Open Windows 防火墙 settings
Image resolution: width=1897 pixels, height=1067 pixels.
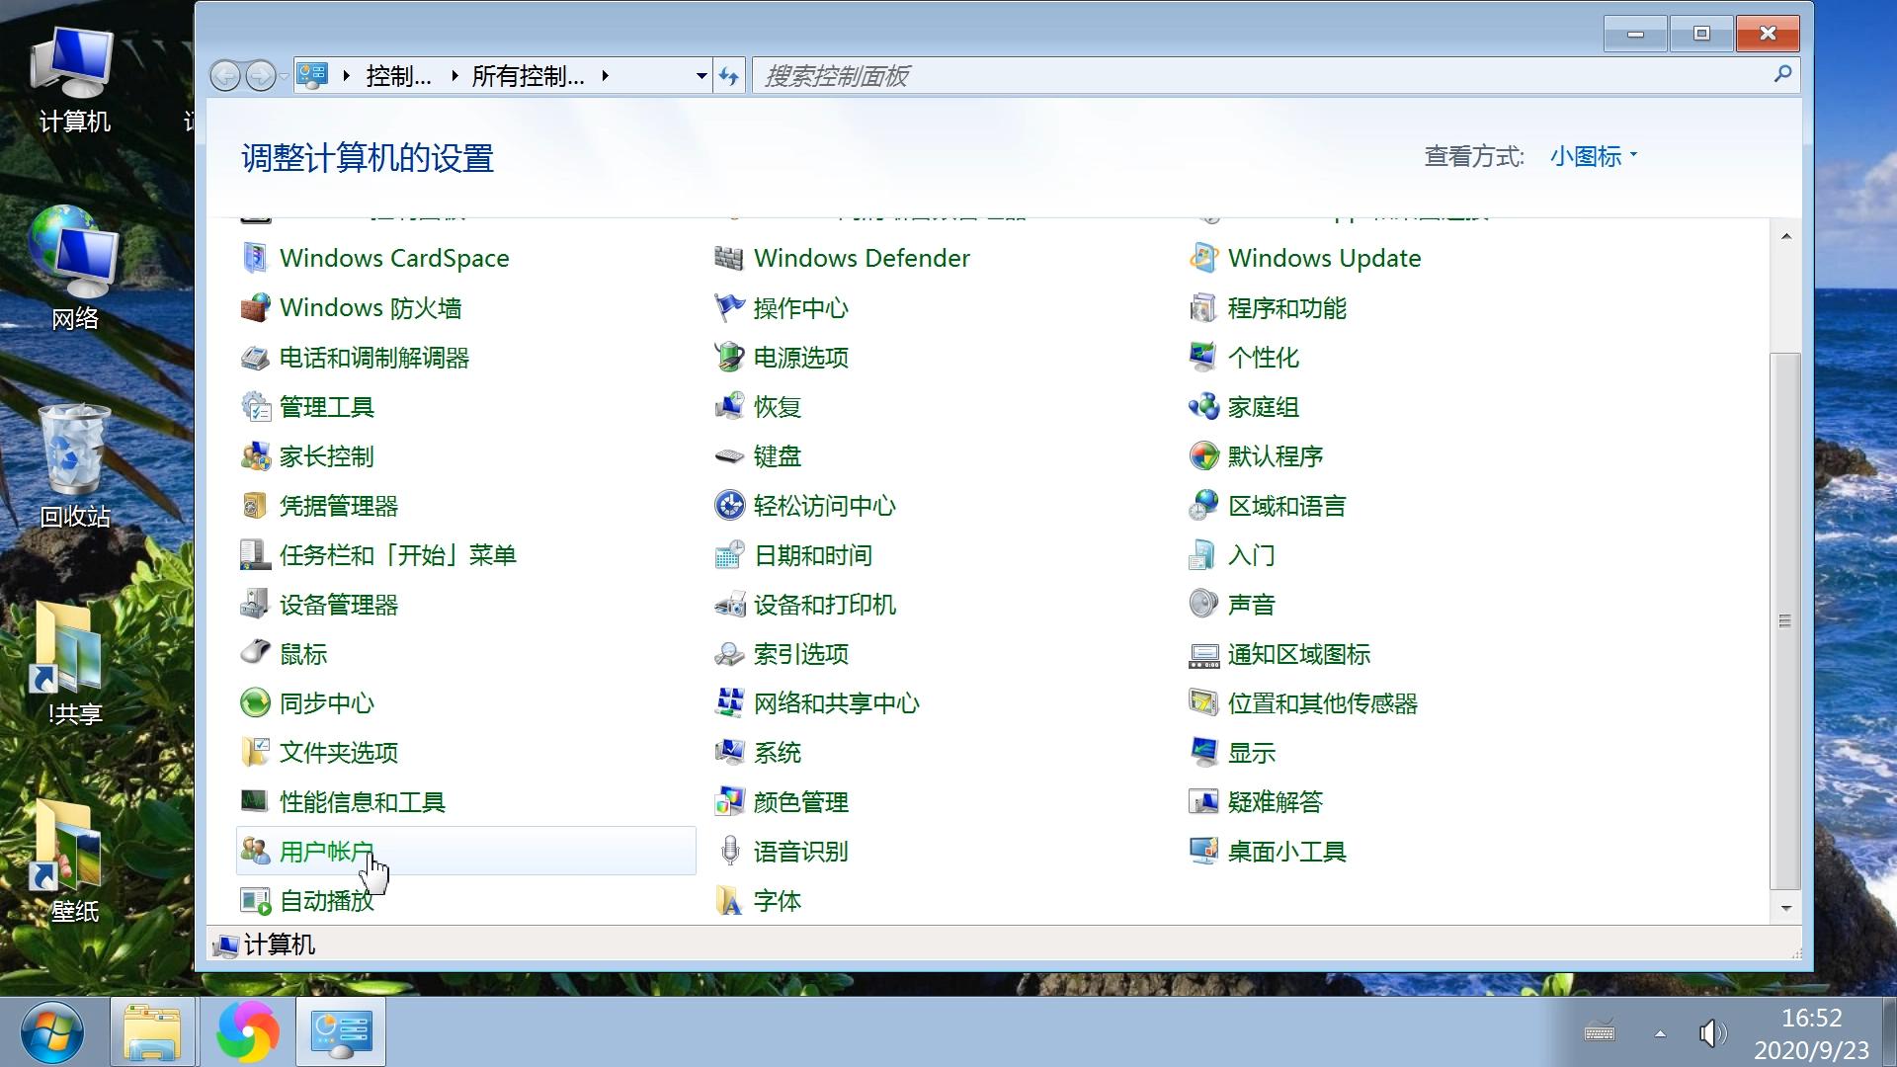coord(371,307)
